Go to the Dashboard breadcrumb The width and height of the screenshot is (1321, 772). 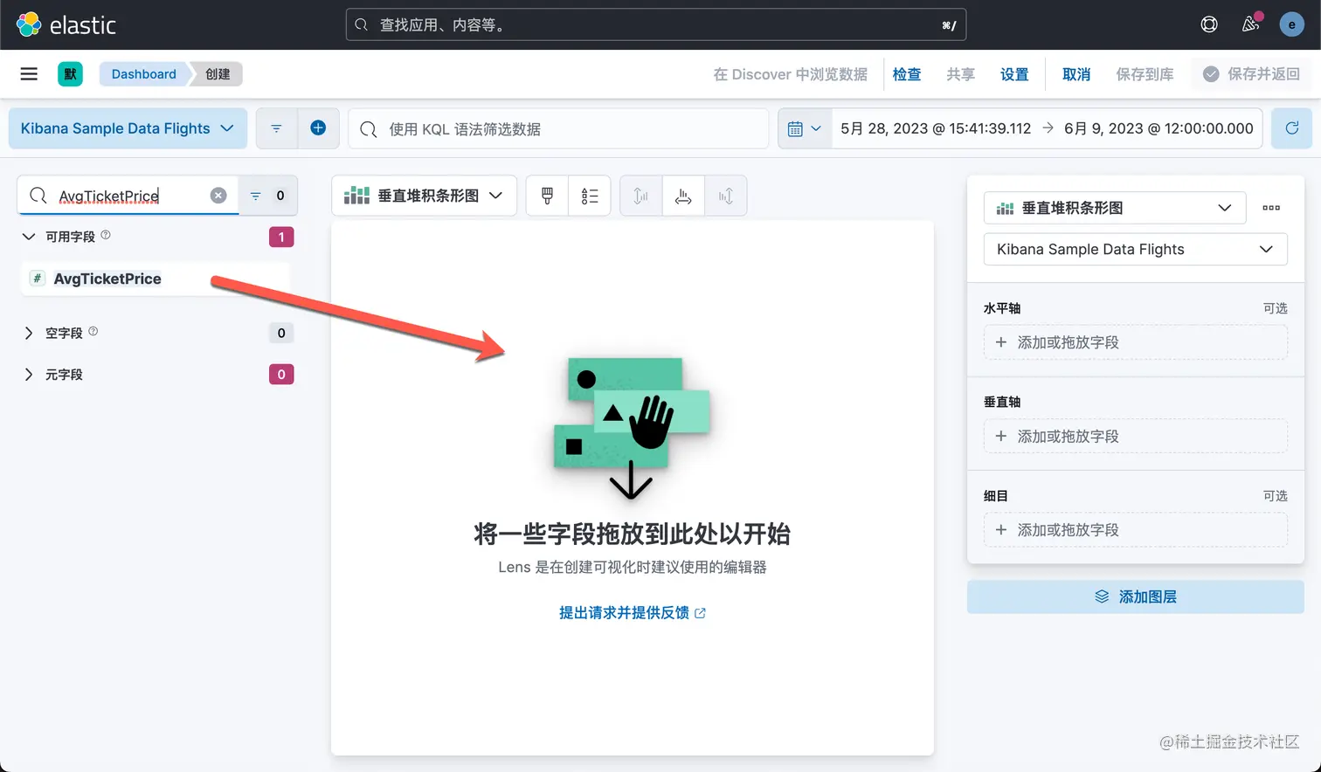pyautogui.click(x=143, y=74)
